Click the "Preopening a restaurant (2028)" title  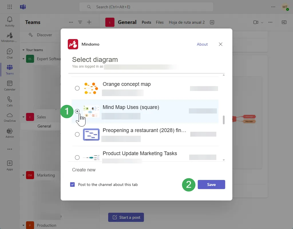coord(144,130)
